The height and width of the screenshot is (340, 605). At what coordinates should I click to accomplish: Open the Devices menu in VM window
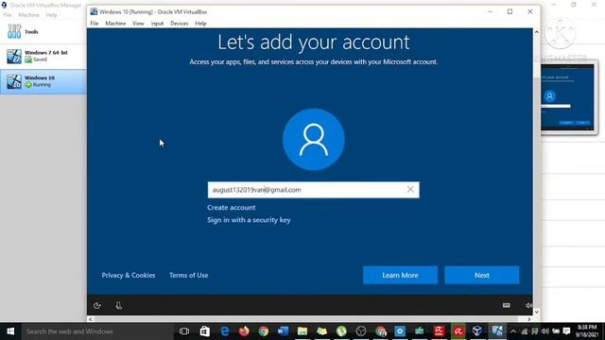point(179,24)
